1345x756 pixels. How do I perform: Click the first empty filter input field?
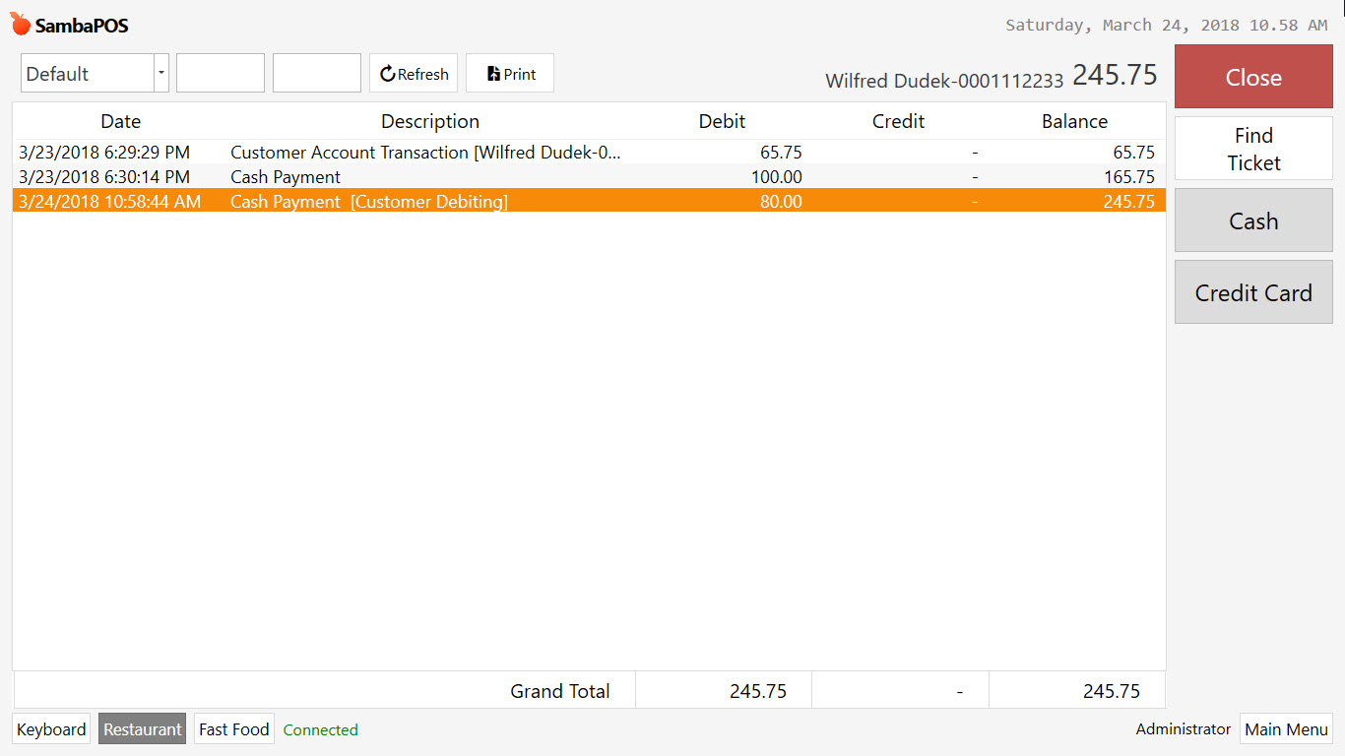click(220, 73)
